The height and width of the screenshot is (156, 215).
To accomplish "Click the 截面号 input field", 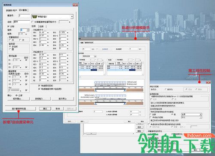I will click(x=24, y=16).
